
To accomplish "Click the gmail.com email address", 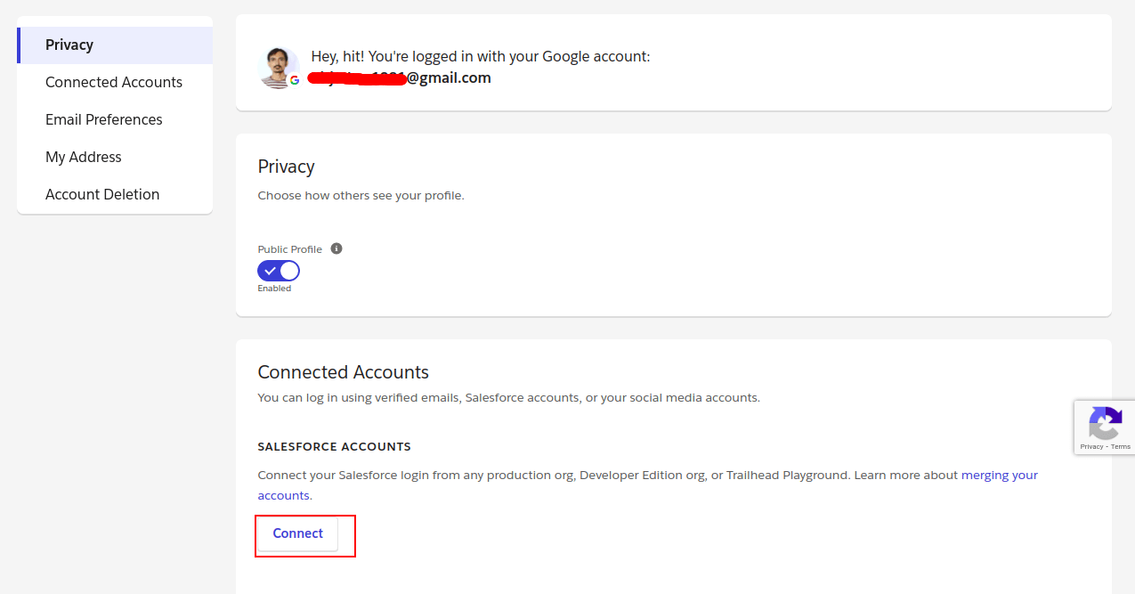I will pyautogui.click(x=400, y=77).
